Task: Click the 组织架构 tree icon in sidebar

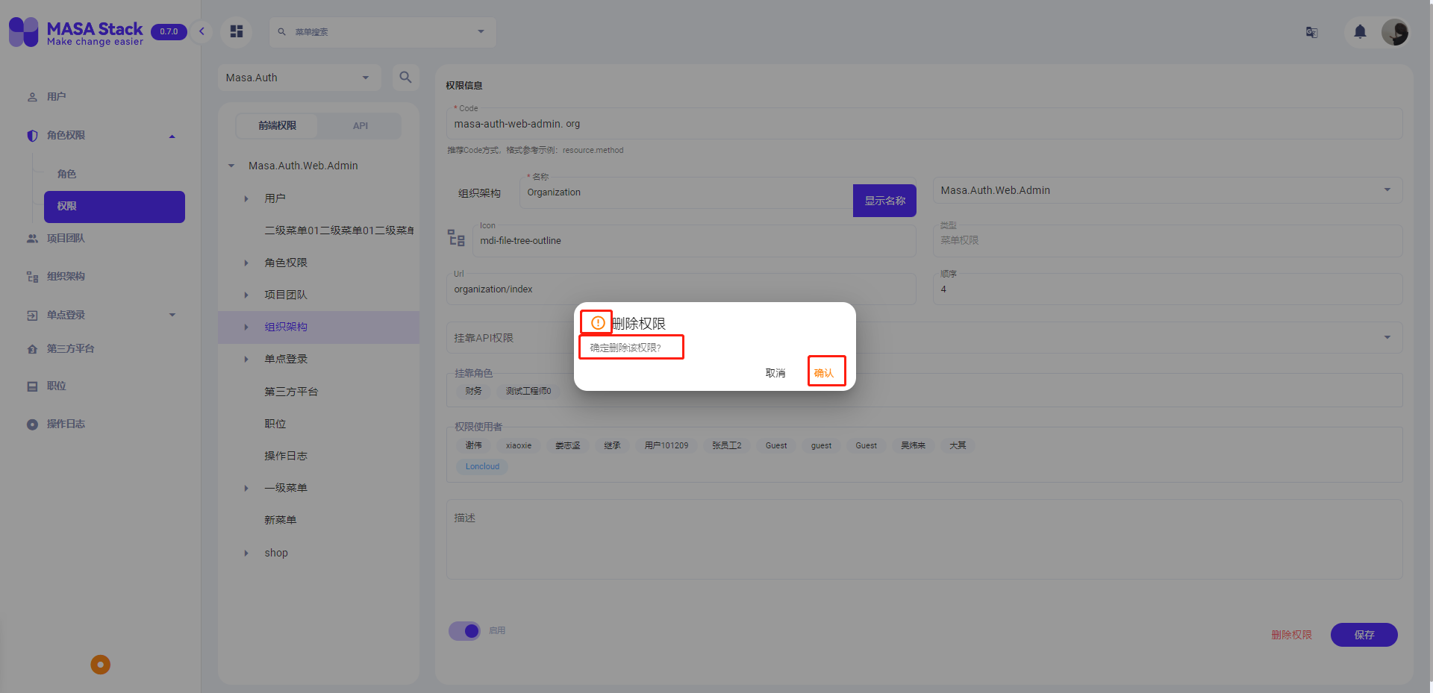Action: pyautogui.click(x=31, y=276)
